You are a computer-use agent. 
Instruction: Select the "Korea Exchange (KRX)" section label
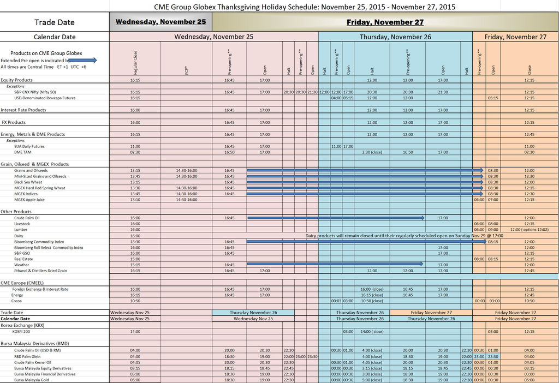click(22, 325)
